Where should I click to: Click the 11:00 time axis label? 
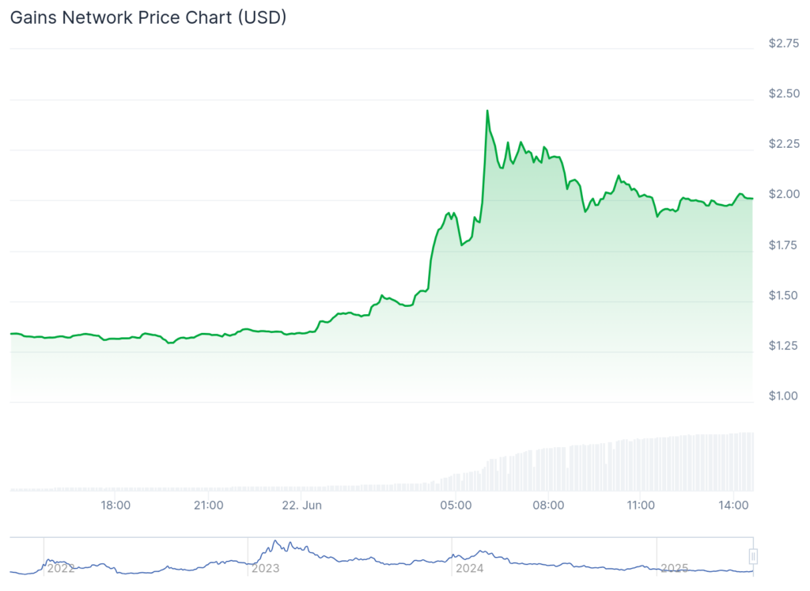click(641, 505)
